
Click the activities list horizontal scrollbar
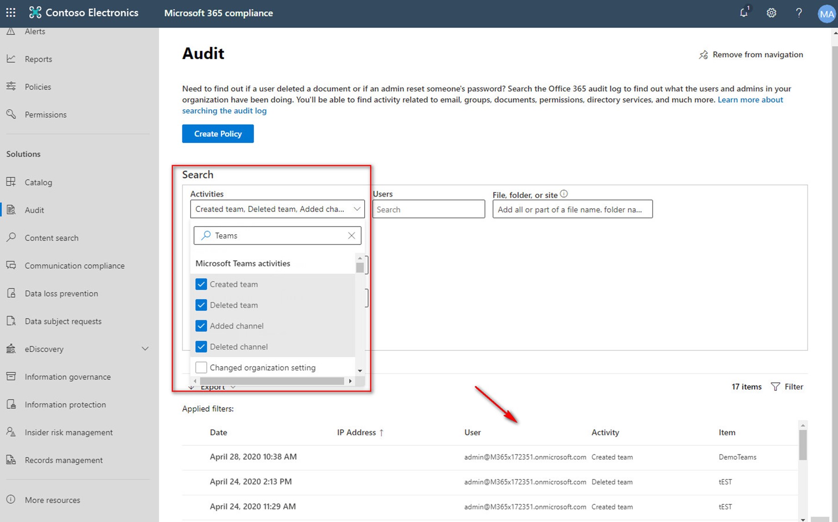point(272,381)
